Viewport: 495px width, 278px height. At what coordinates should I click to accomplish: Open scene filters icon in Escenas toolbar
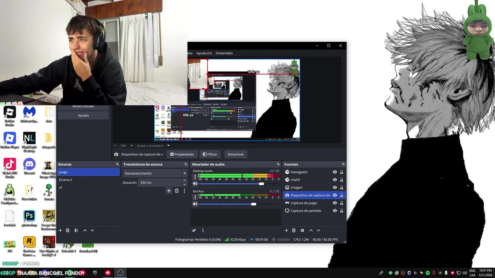[x=76, y=231]
